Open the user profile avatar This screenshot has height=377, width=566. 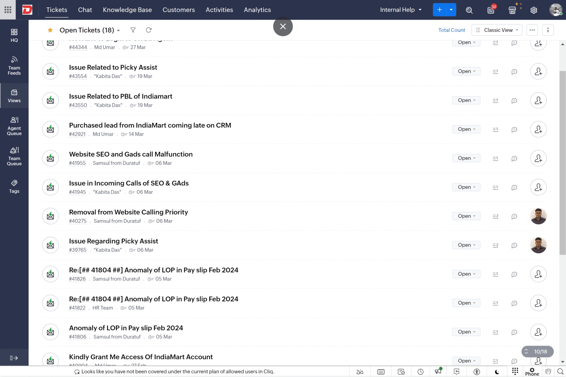[556, 10]
